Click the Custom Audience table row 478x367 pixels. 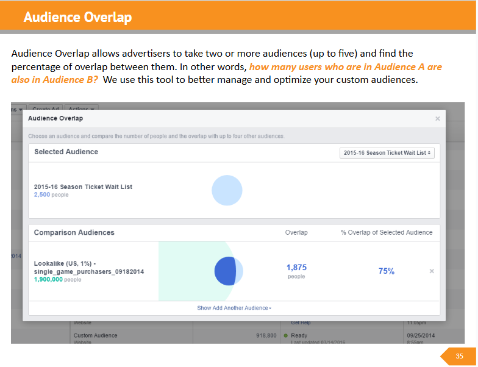coord(95,335)
